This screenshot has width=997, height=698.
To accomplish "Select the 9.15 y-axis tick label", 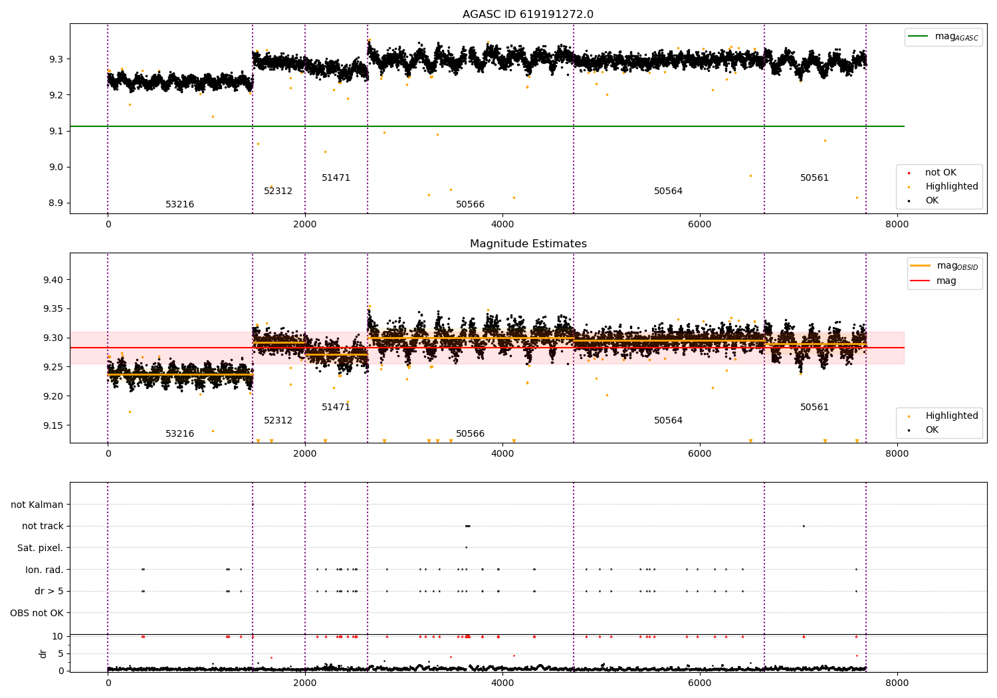I will (x=53, y=426).
